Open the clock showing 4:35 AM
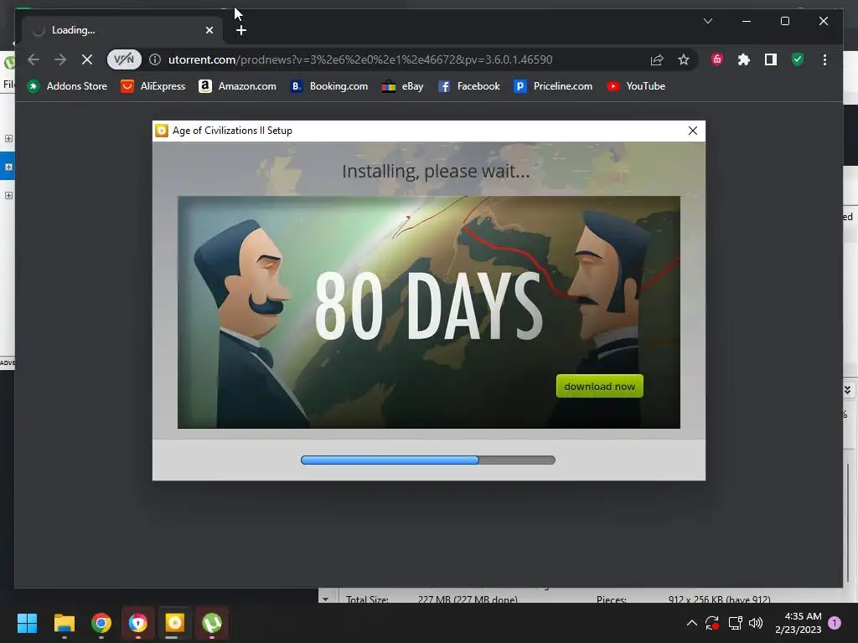858x643 pixels. coord(798,623)
